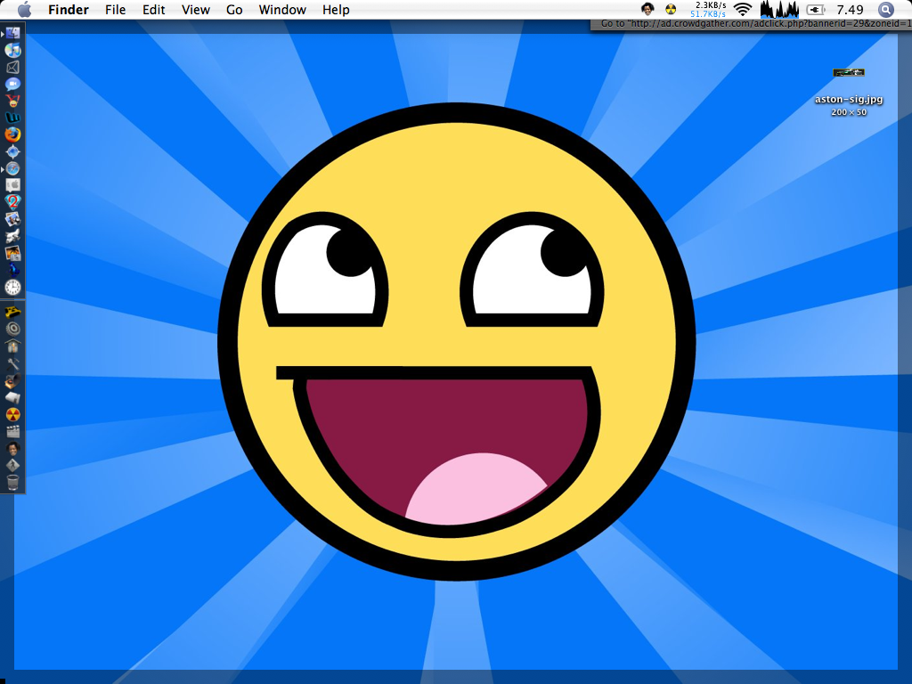Click the face icon in menu bar
Screen dimensions: 912x684
(x=647, y=9)
